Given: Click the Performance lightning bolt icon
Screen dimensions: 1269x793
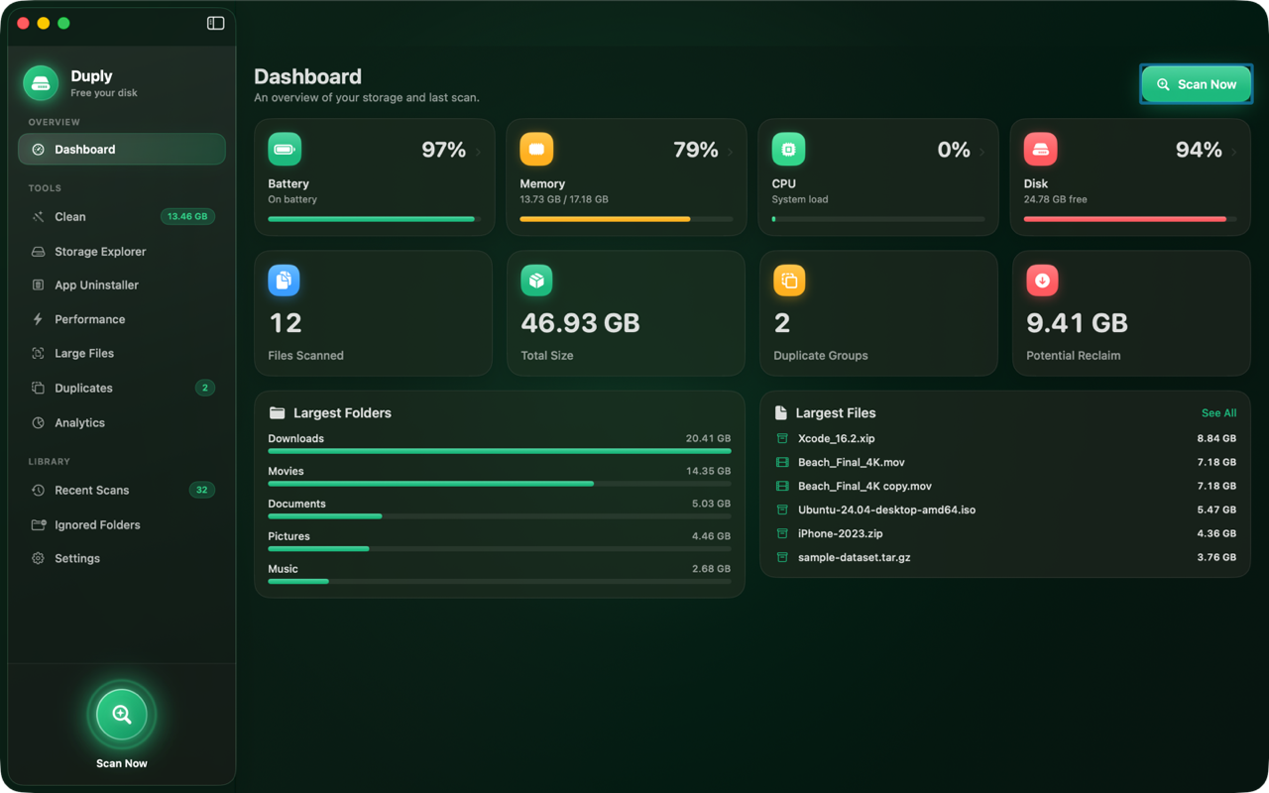Looking at the screenshot, I should tap(38, 319).
